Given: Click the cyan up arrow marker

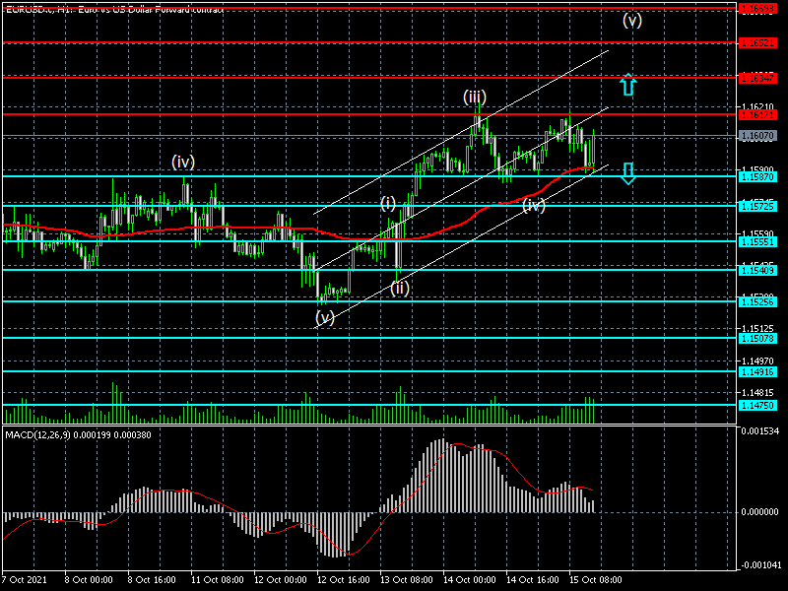Looking at the screenshot, I should [x=628, y=85].
